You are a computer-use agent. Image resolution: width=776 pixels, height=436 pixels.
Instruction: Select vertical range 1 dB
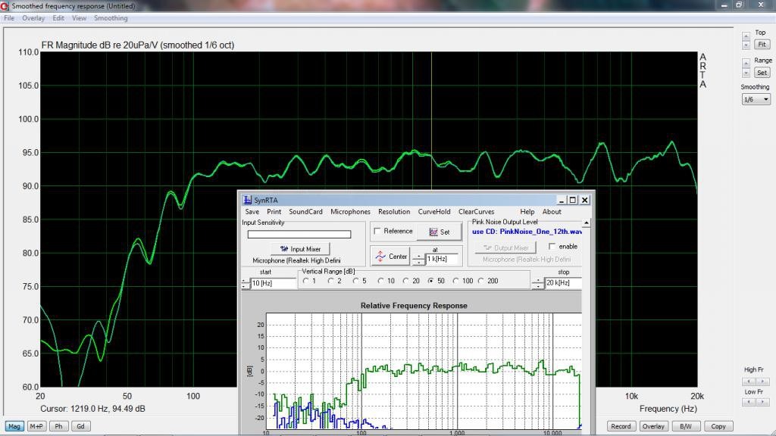[x=306, y=281]
